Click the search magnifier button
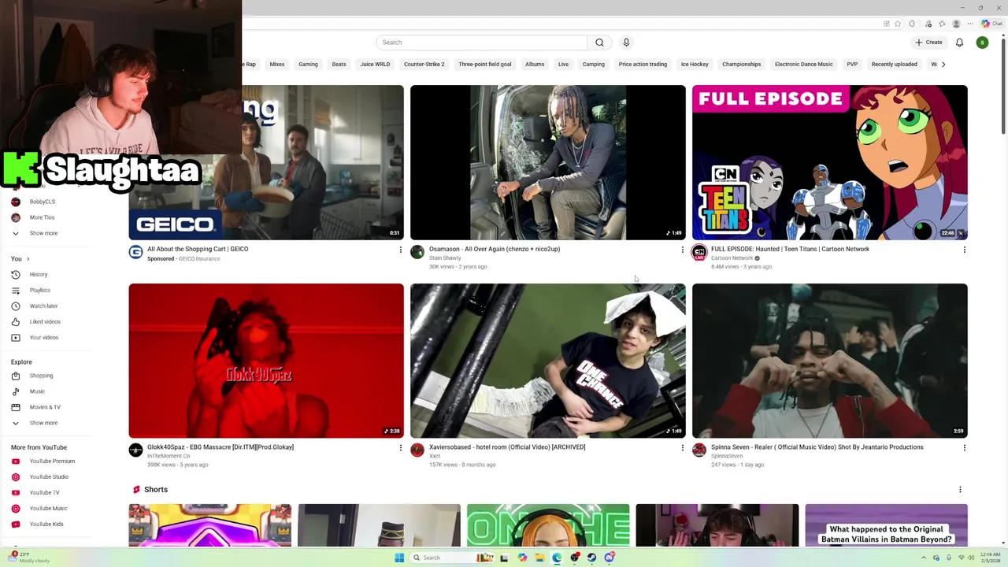The image size is (1008, 567). [599, 43]
